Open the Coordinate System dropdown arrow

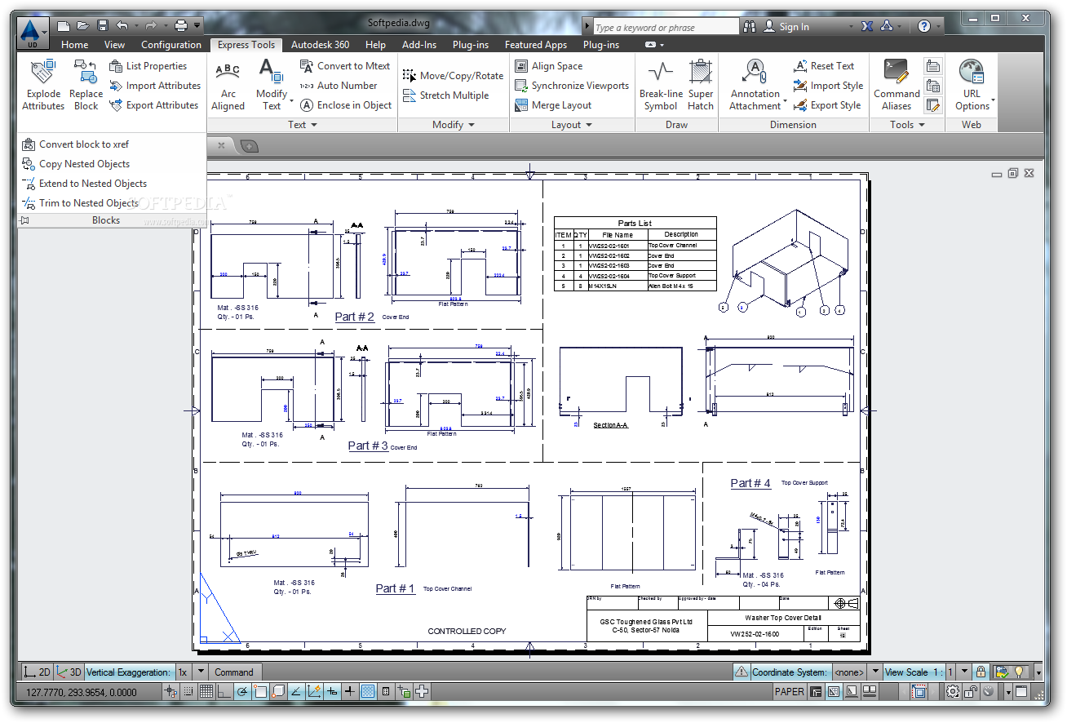874,672
